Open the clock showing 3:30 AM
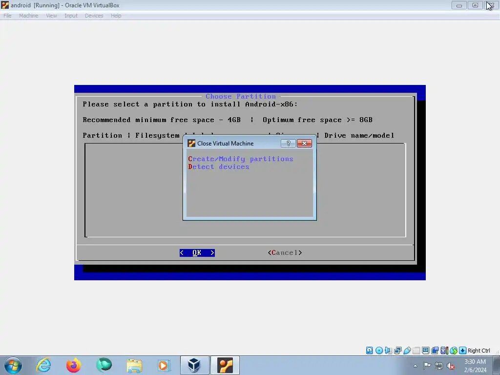The height and width of the screenshot is (375, 500). click(475, 366)
